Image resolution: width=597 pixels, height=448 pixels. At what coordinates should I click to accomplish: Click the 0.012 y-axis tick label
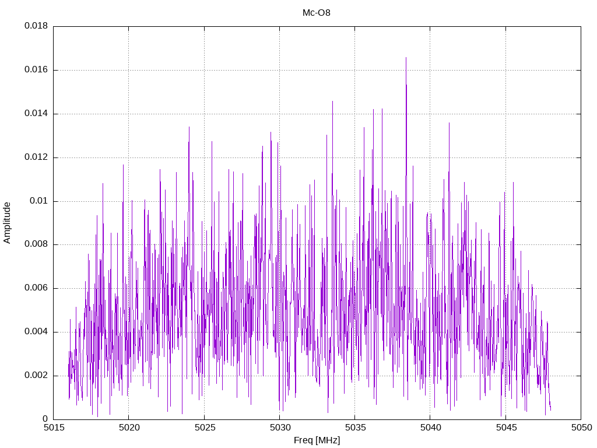(x=36, y=157)
